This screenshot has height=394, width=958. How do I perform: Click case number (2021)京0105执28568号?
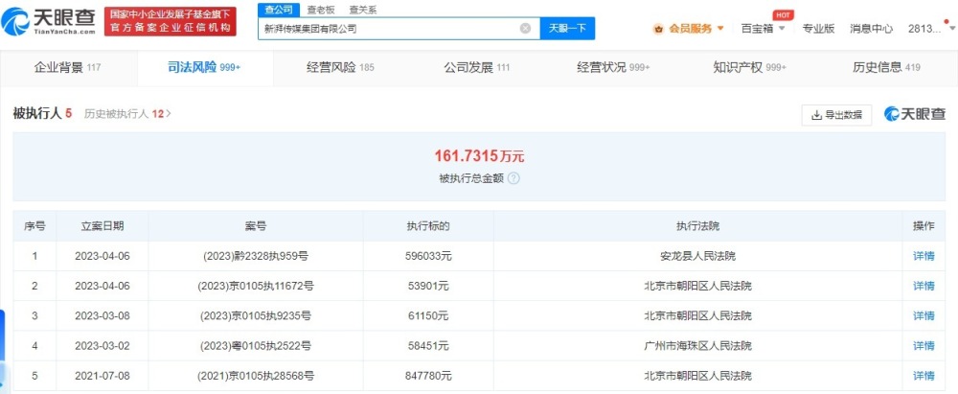[x=256, y=376]
